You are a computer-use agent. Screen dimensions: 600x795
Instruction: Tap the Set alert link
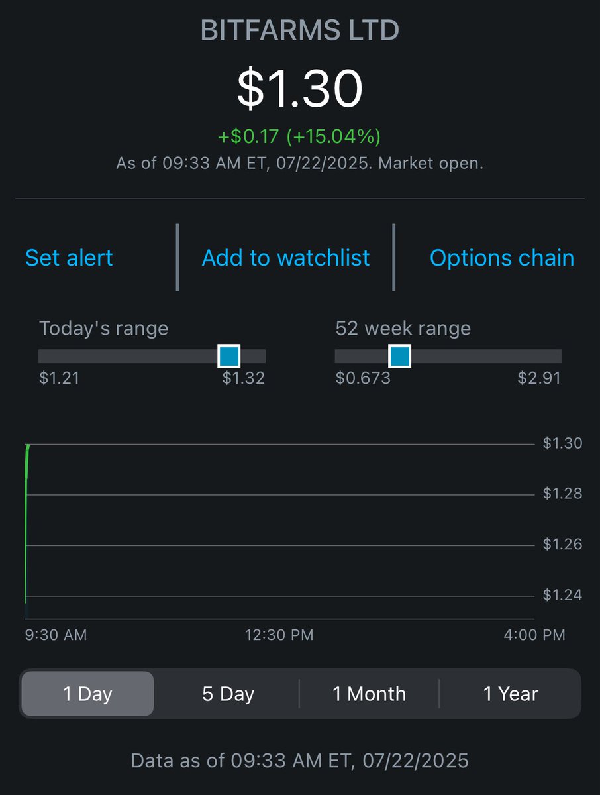69,258
